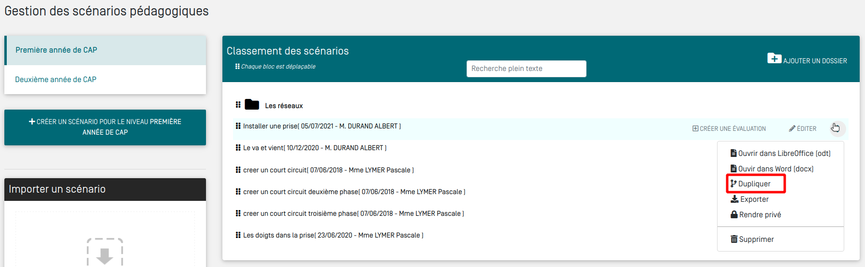Select Première année de CAP level
Image resolution: width=865 pixels, height=267 pixels.
click(57, 50)
